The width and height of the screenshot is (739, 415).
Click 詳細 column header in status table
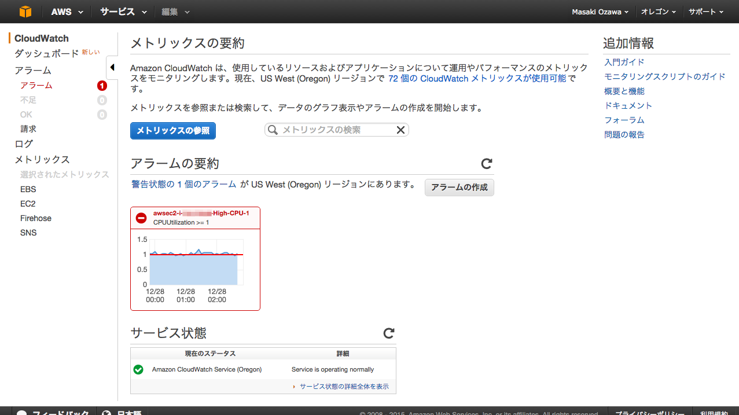[343, 353]
